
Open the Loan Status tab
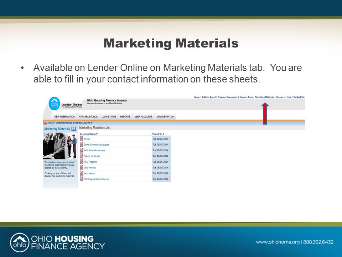pyautogui.click(x=109, y=117)
